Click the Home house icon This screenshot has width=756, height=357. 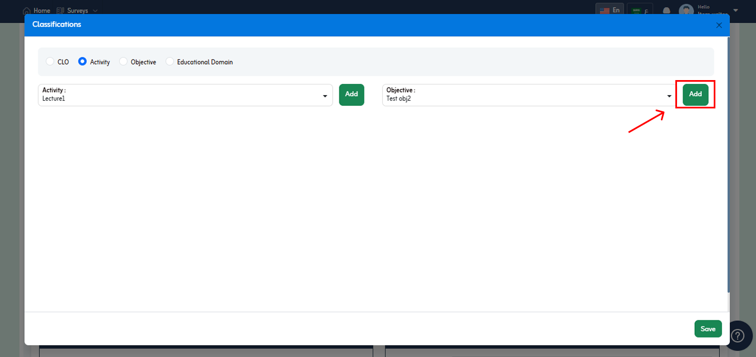tap(26, 11)
